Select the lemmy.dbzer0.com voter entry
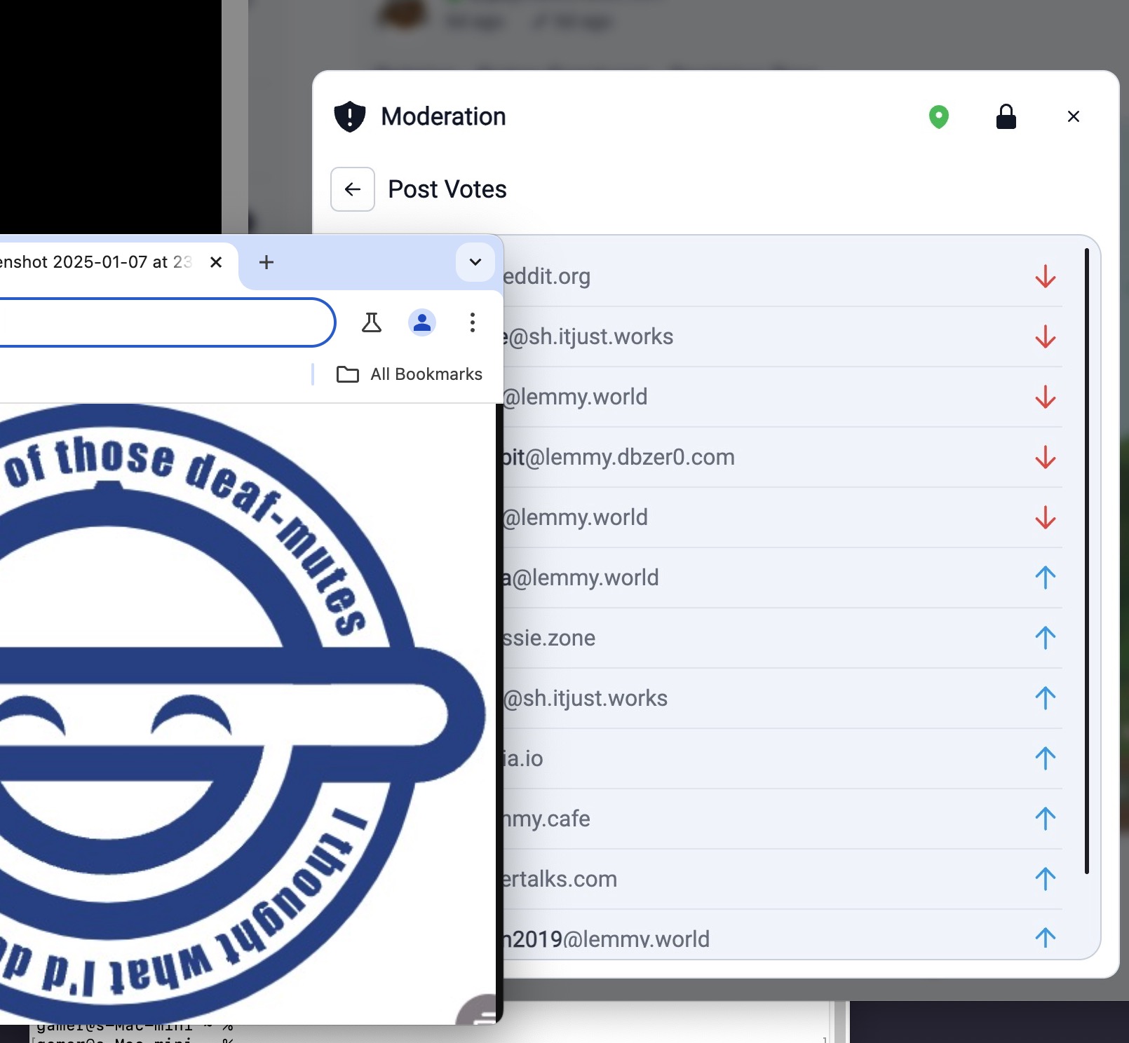The image size is (1129, 1043). [x=782, y=457]
